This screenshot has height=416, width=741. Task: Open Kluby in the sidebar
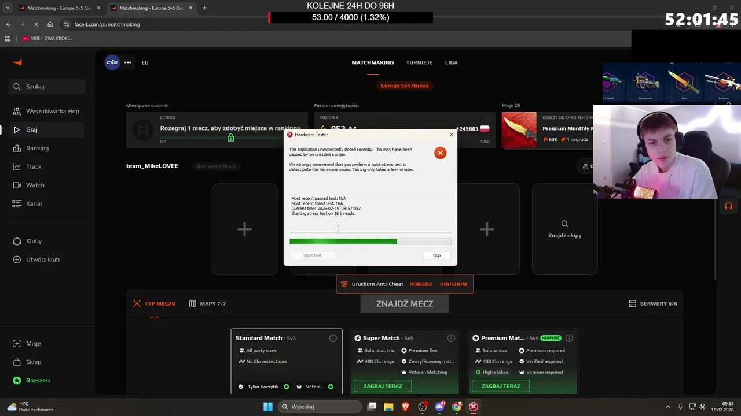coord(46,241)
